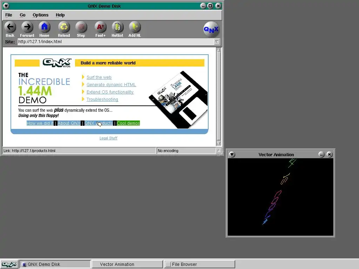Go back with the Back arrow icon
The width and height of the screenshot is (359, 269).
pyautogui.click(x=10, y=27)
